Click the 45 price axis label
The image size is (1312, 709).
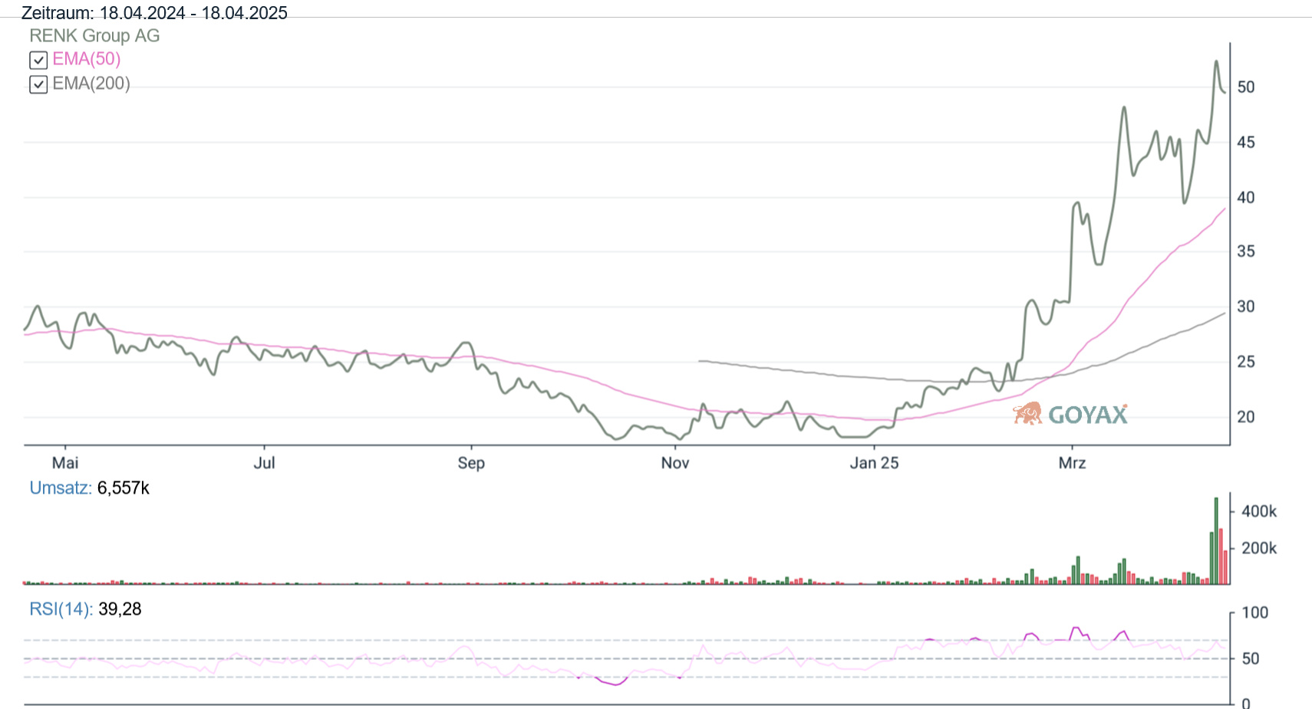coord(1246,143)
